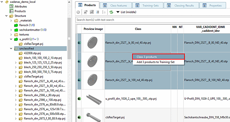Click the green u_profil folder icon
Image resolution: width=230 pixels, height=122 pixels.
coord(16,39)
